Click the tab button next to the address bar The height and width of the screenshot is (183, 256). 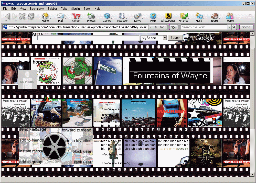click(163, 27)
